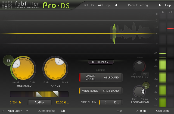
Task: Click the circle indicator beside the resize icon
Action: point(118,110)
